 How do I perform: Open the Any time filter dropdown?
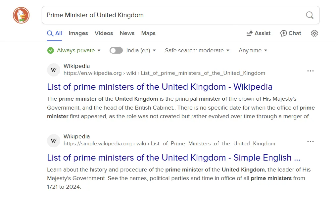pos(253,50)
